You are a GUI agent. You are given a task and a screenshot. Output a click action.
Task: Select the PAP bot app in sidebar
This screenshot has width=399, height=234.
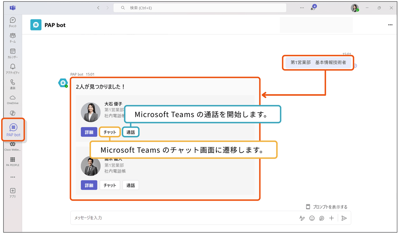point(13,130)
